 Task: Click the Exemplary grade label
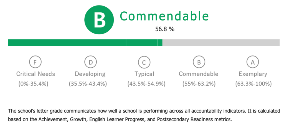point(253,74)
